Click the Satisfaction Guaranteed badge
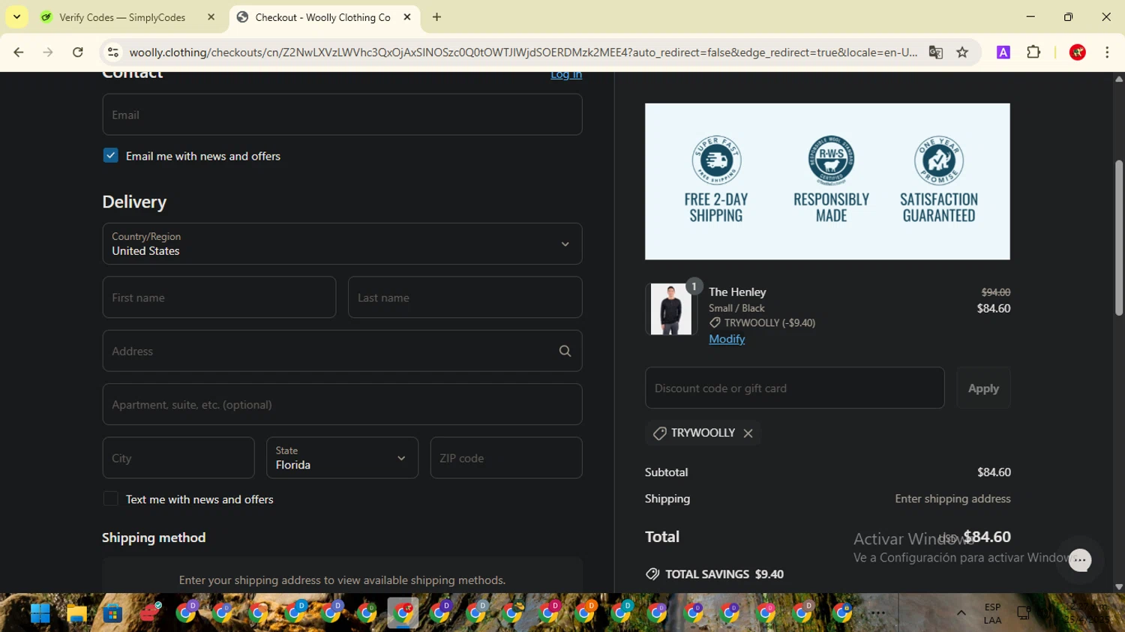The image size is (1125, 632). pos(939,180)
